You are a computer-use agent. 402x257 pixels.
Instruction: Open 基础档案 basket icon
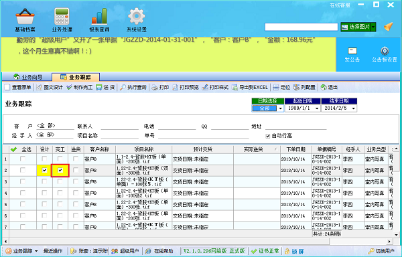pos(25,16)
